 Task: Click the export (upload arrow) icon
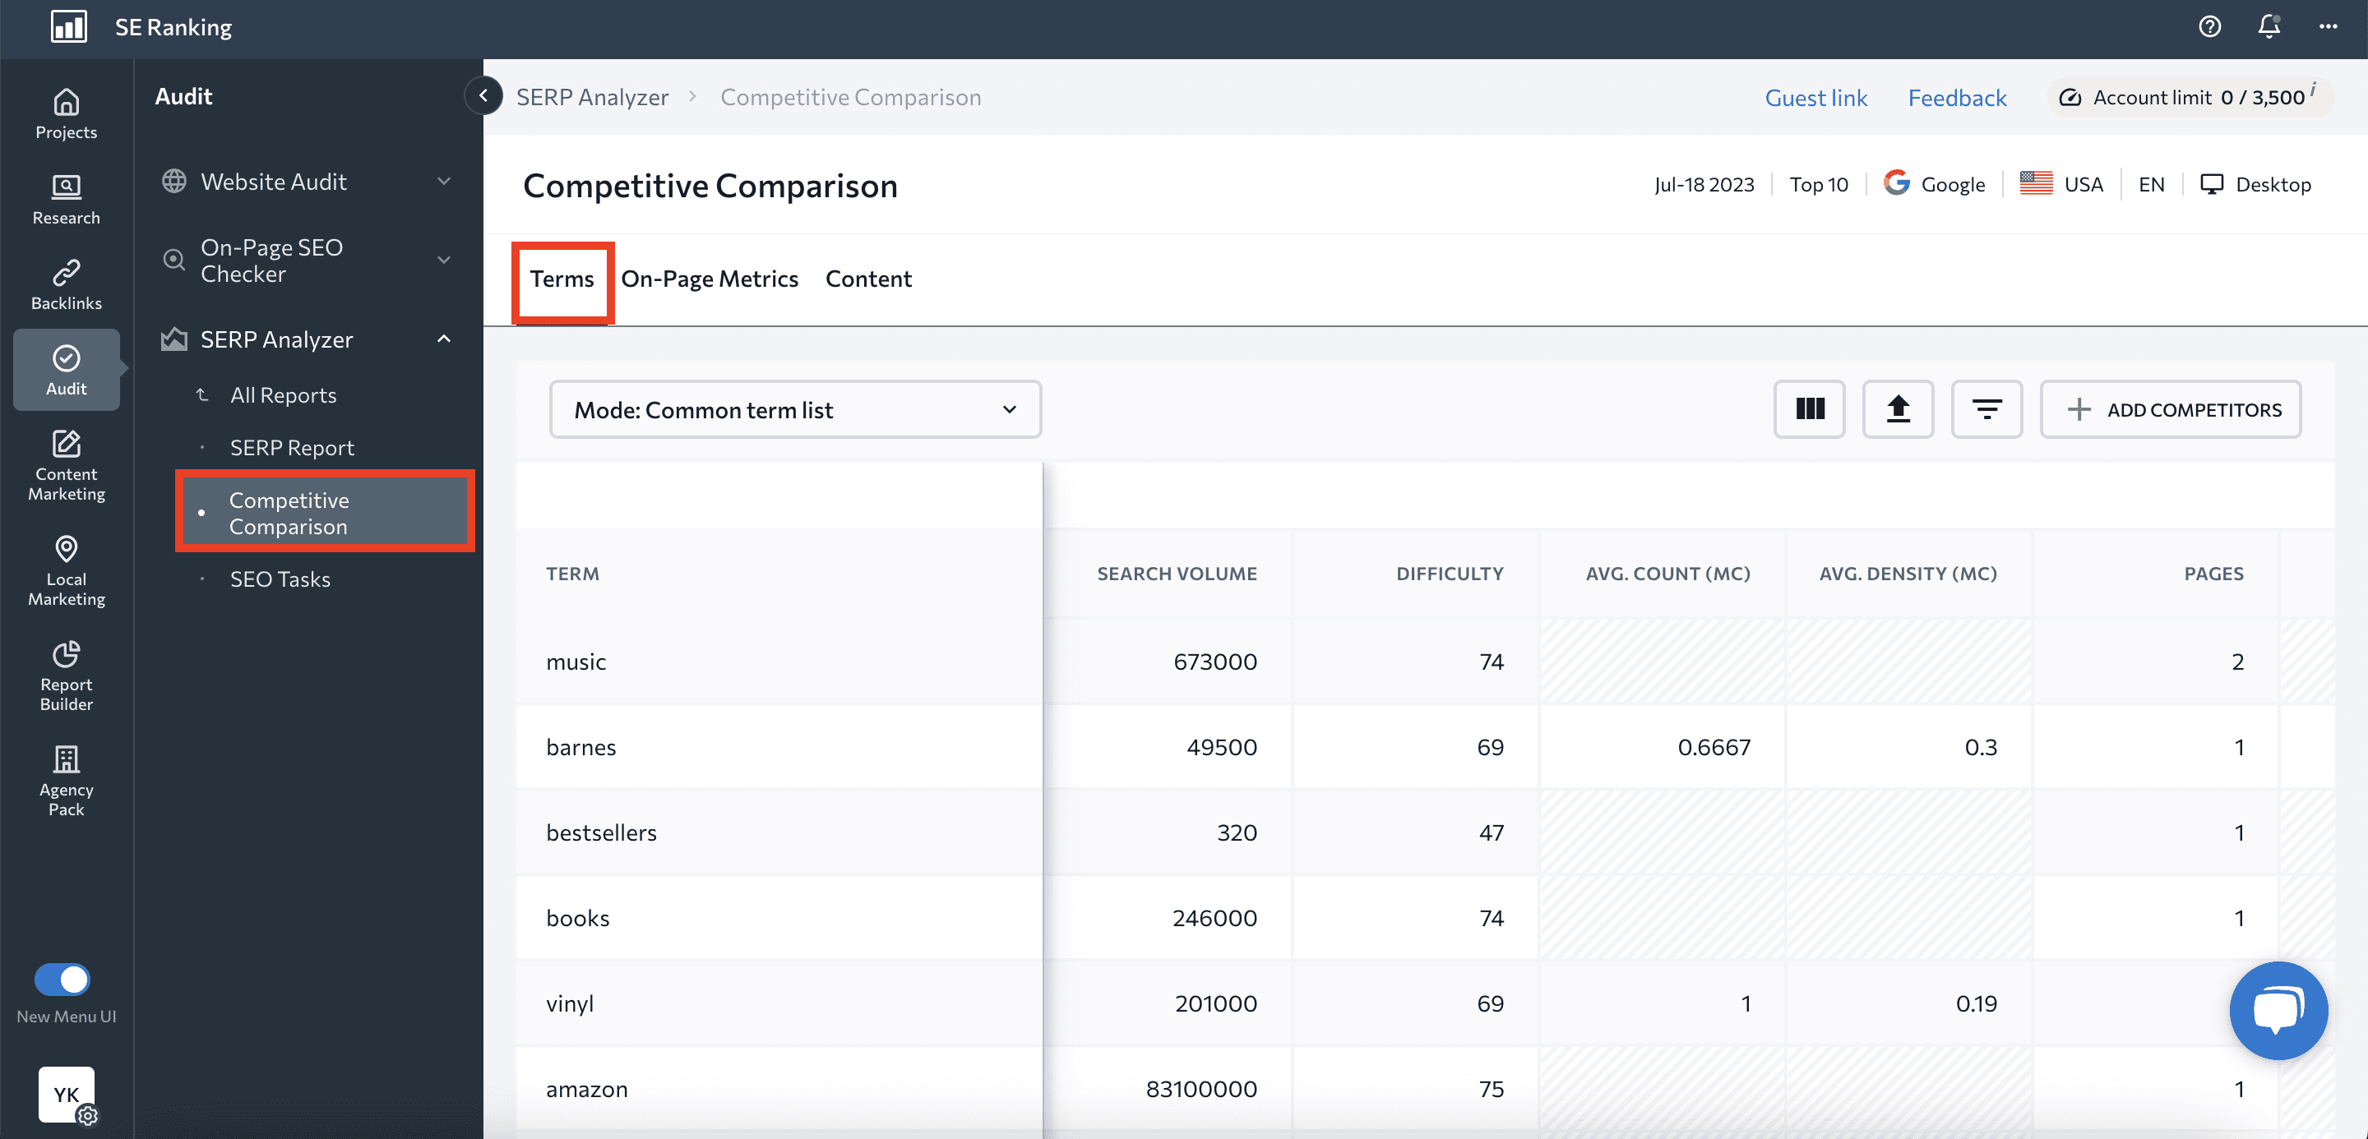pos(1899,408)
